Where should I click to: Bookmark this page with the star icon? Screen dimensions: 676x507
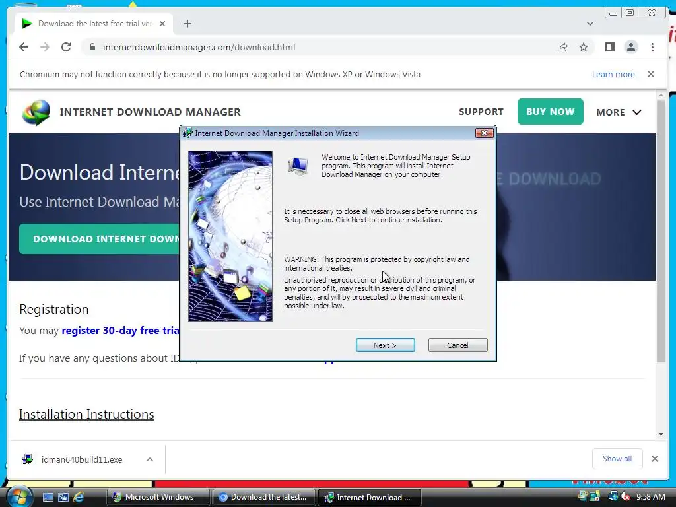click(x=584, y=47)
